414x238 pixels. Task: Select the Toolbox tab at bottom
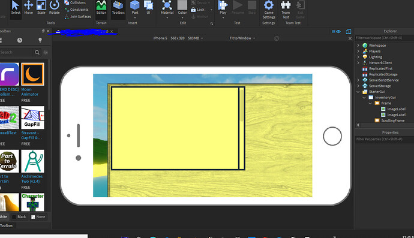click(7, 225)
